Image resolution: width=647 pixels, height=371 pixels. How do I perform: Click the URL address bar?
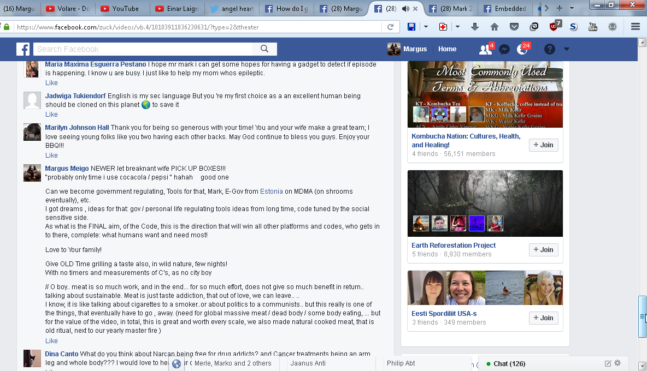click(198, 27)
